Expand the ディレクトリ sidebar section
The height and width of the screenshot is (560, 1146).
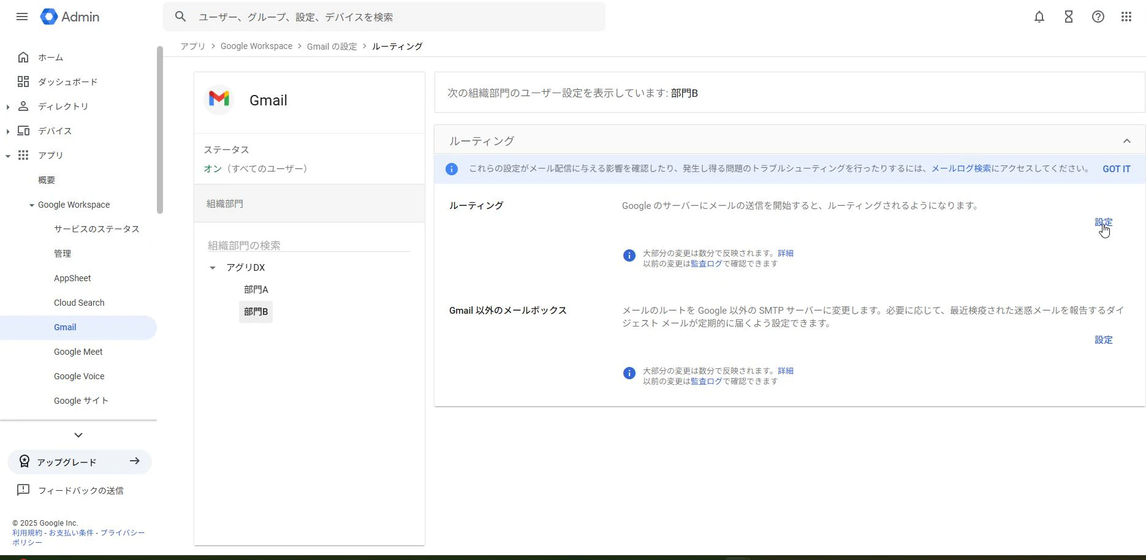coord(7,107)
